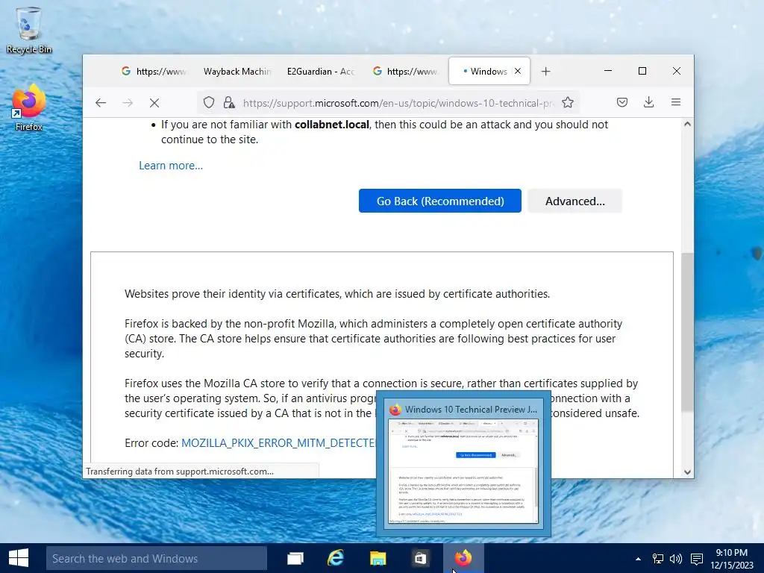Open the Store from the taskbar
Viewport: 764px width, 573px height.
[420, 558]
